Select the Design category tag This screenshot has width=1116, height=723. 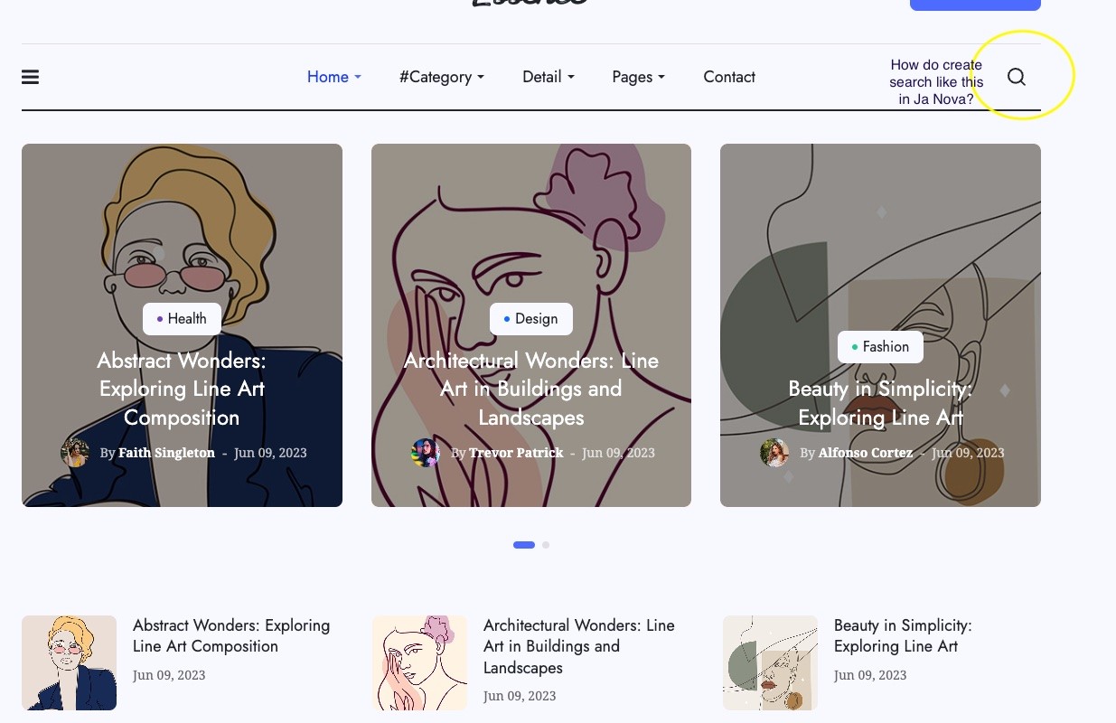click(531, 318)
